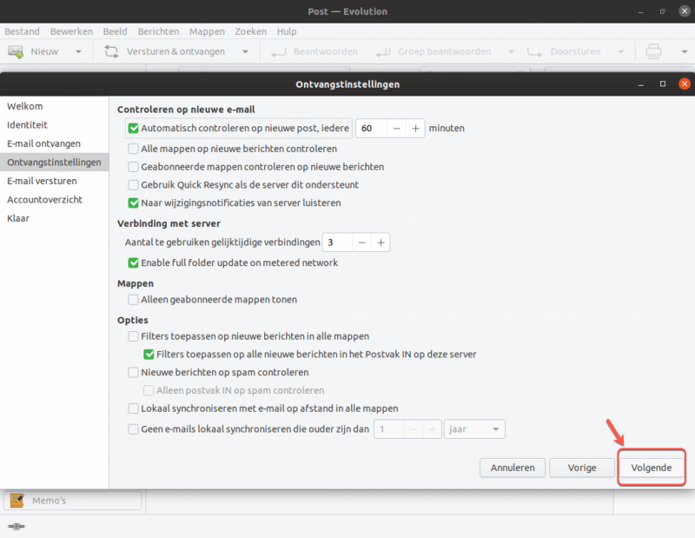Click the printer icon in toolbar

tap(653, 51)
